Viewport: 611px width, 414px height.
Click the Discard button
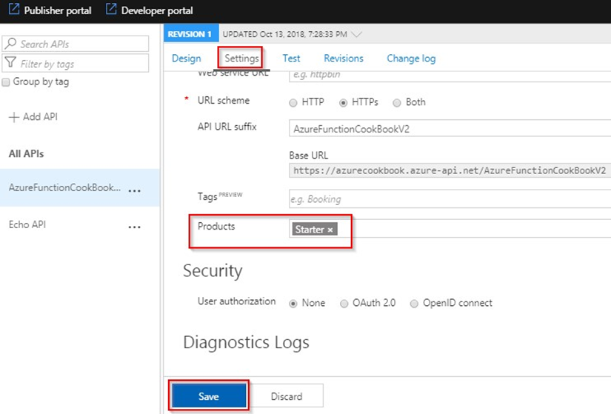click(x=287, y=396)
